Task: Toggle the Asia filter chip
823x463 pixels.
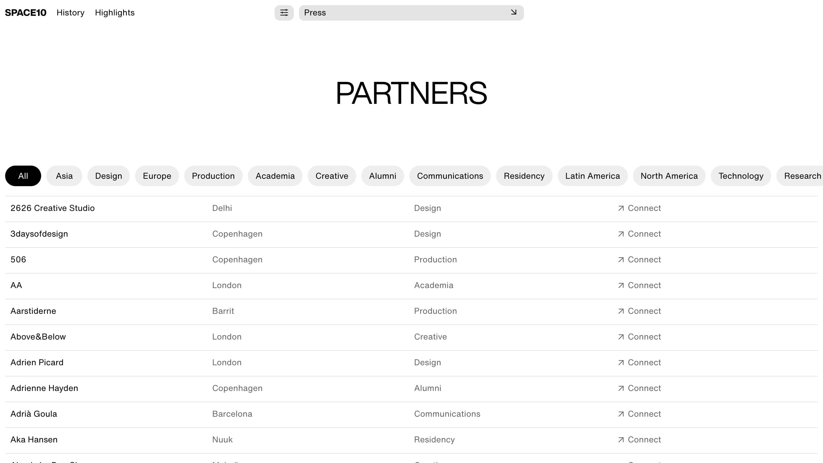Action: click(x=64, y=176)
